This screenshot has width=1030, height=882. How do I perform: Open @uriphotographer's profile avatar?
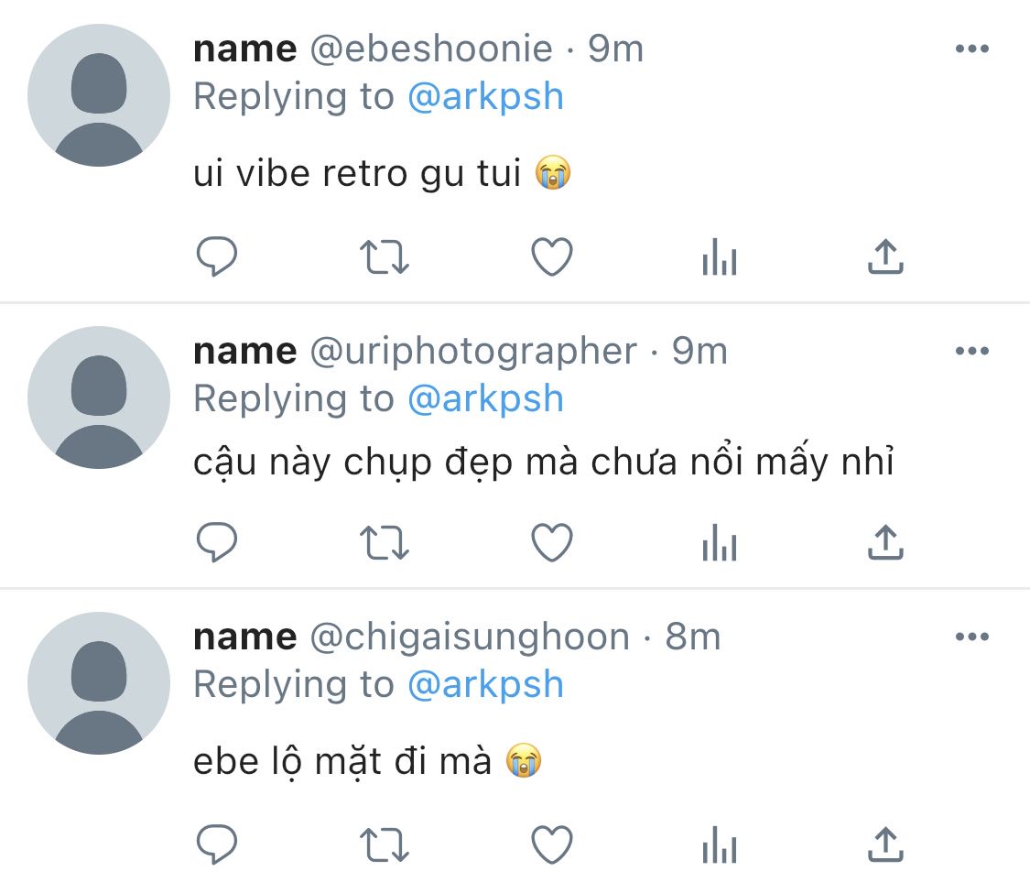pos(99,397)
